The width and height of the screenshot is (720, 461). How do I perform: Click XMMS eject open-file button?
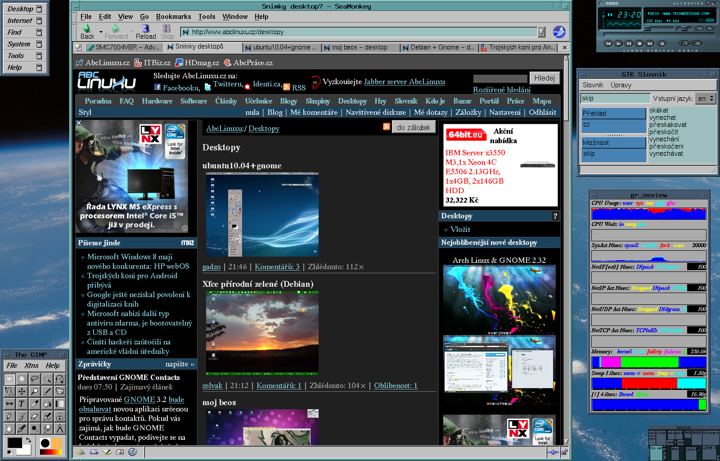(x=662, y=44)
